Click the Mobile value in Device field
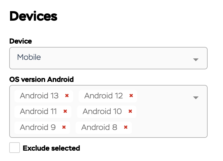The image size is (223, 161). pyautogui.click(x=29, y=57)
